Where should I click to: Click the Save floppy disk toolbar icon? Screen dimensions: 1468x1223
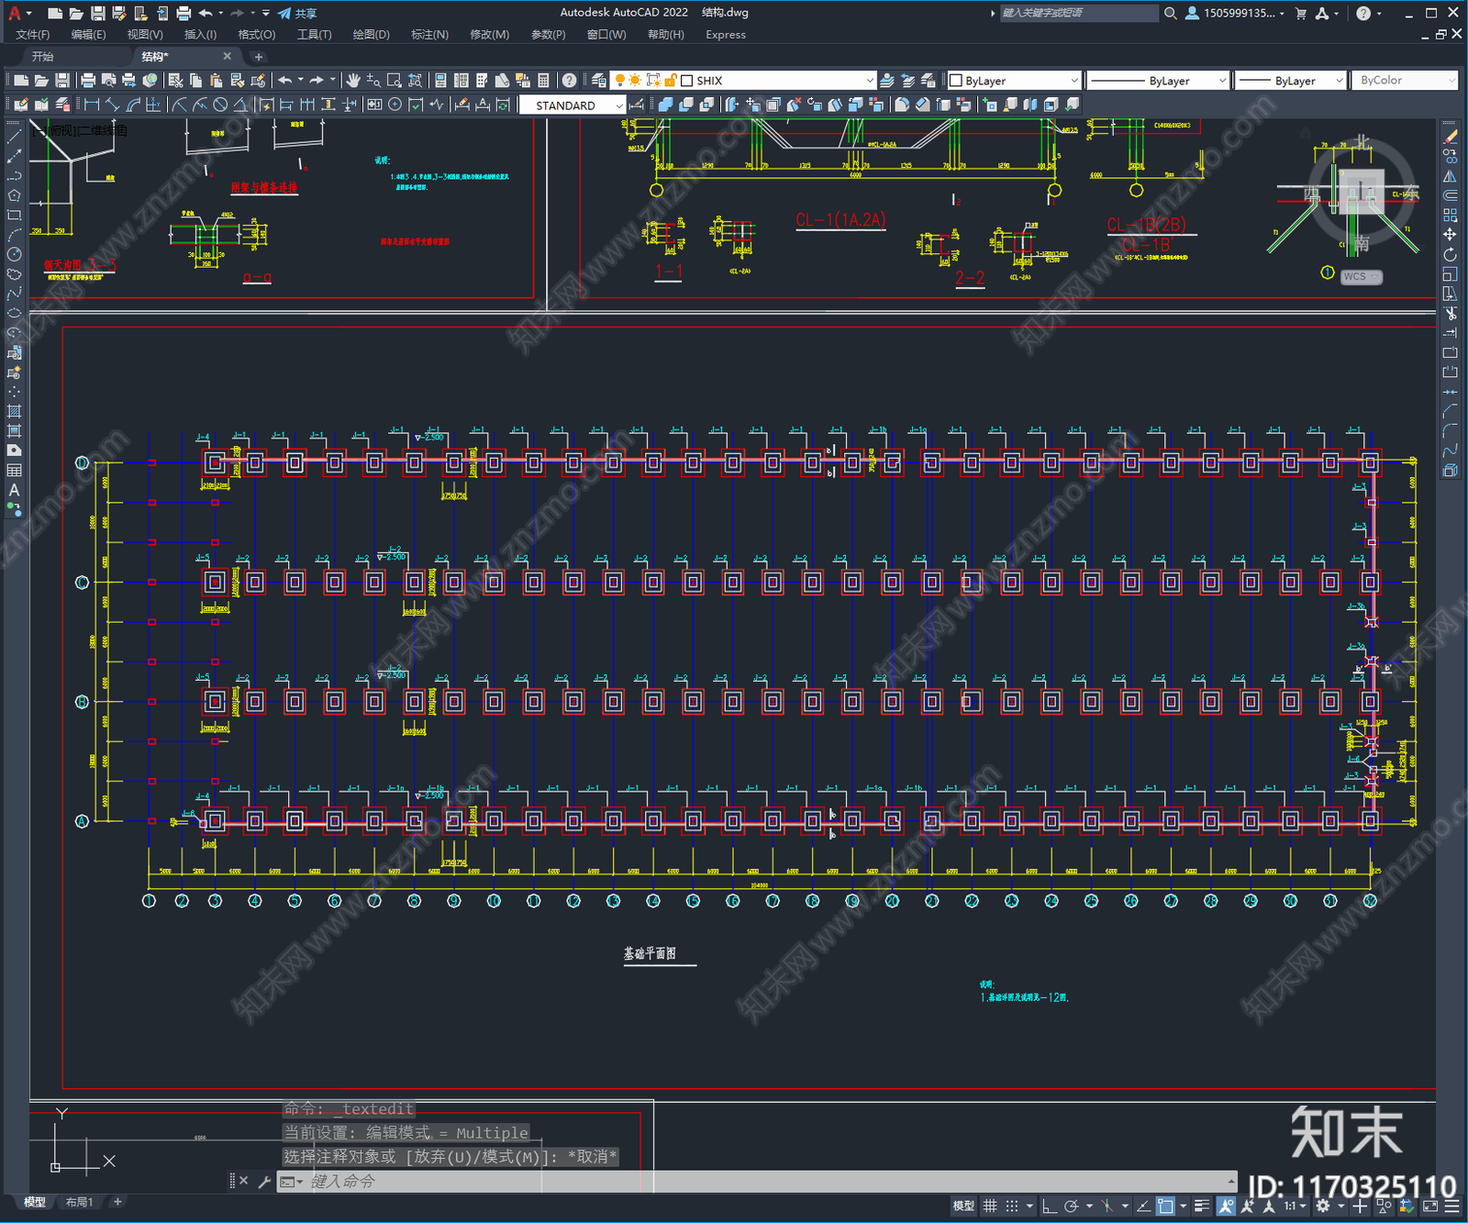pos(62,81)
